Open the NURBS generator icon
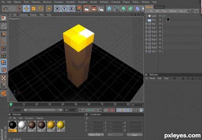 (x=124, y=9)
